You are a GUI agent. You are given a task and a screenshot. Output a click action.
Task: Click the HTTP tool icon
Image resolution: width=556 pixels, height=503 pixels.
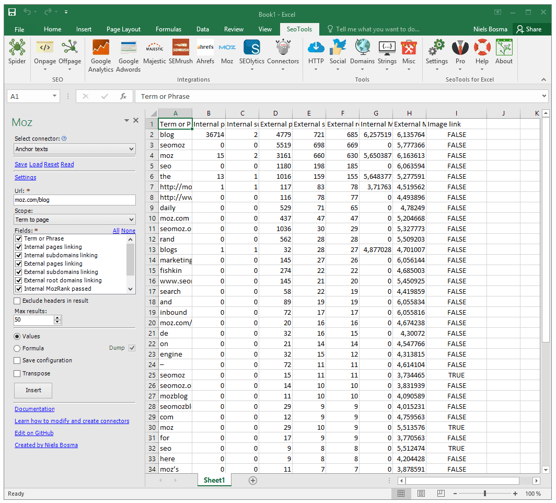316,50
